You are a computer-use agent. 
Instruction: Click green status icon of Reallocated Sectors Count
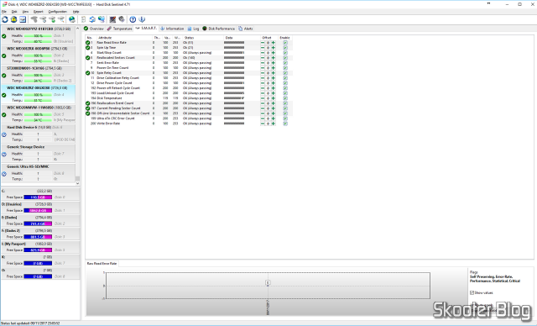(87, 58)
